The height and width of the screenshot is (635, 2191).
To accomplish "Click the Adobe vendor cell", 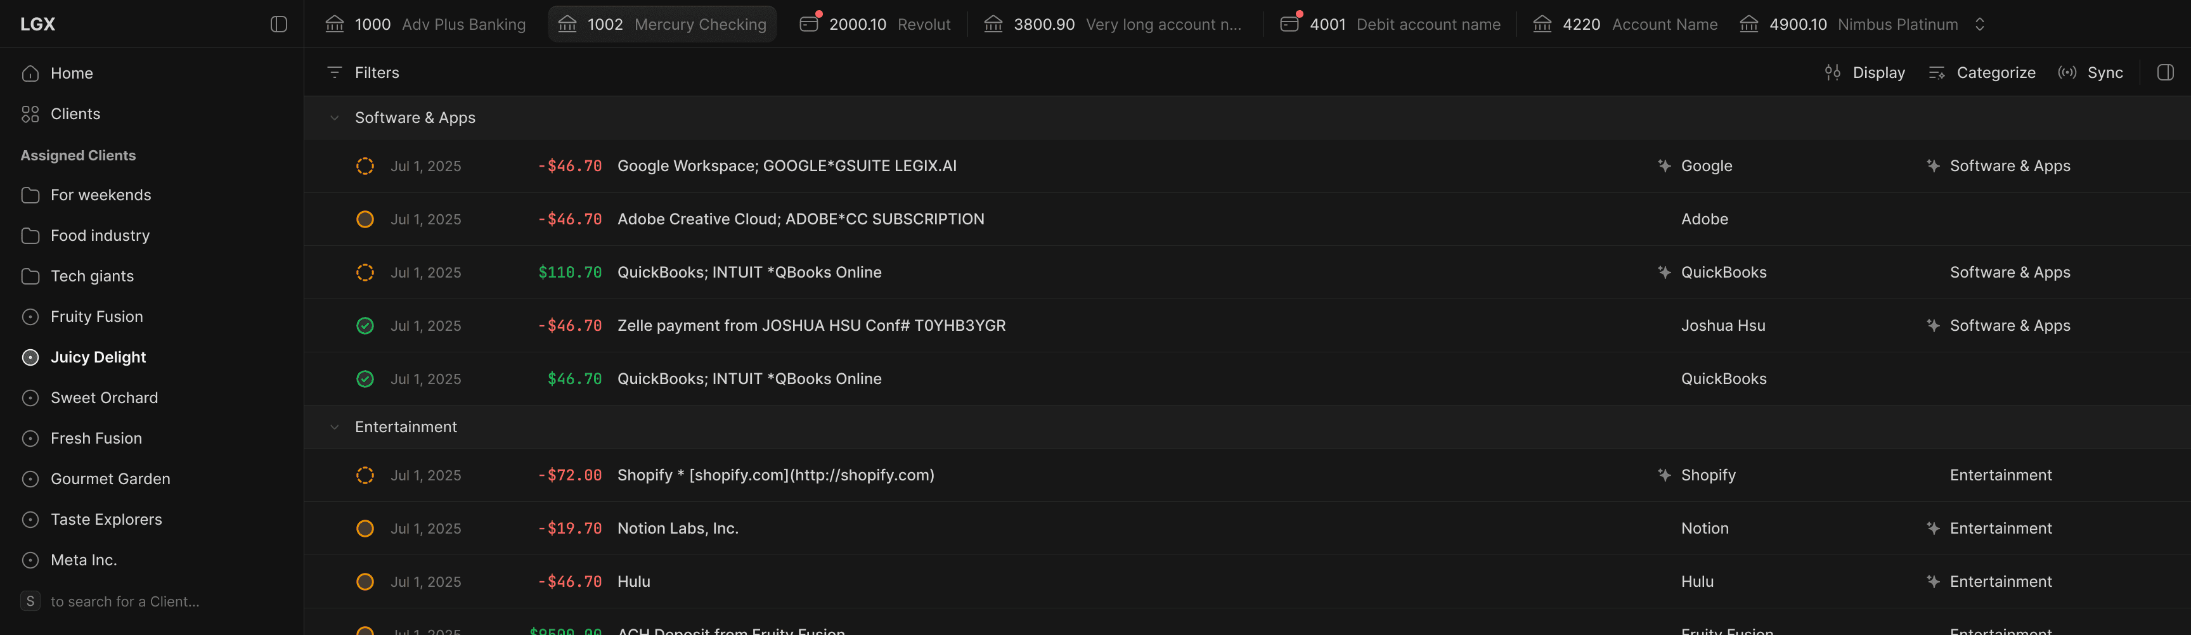I will click(1705, 219).
